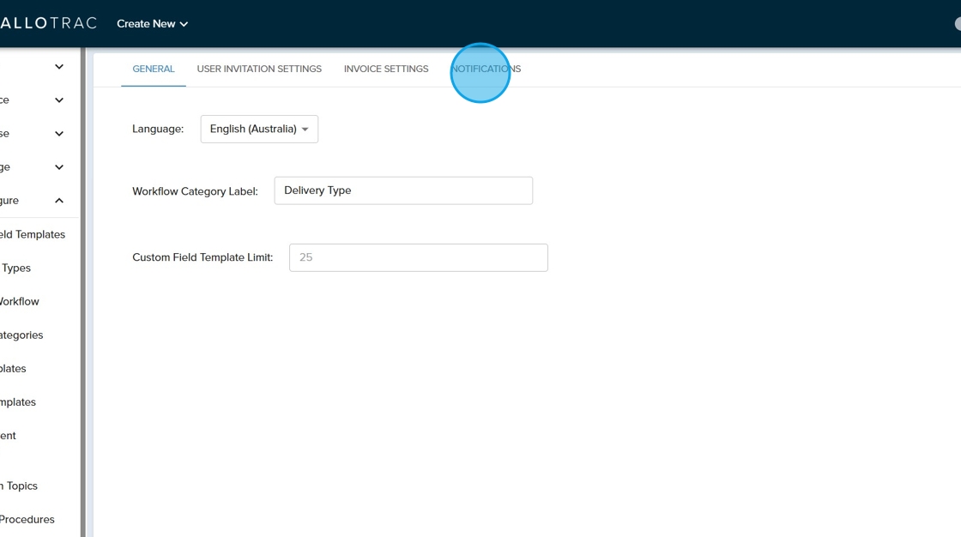Open the Procedures item in sidebar
The image size is (961, 537).
pyautogui.click(x=27, y=519)
